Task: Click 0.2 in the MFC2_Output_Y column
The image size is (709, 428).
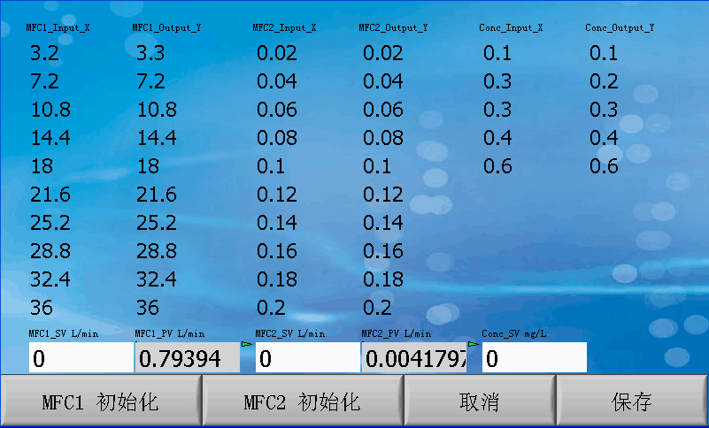Action: click(x=377, y=309)
